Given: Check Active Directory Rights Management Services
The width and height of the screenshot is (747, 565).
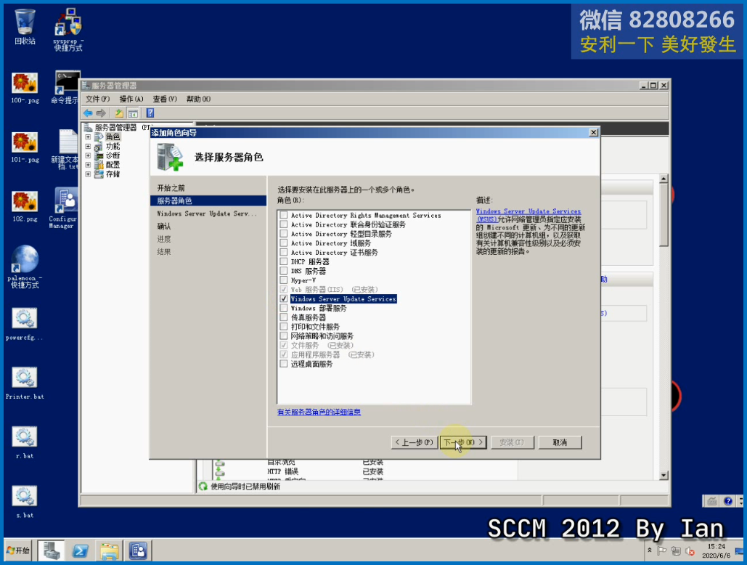Looking at the screenshot, I should tap(283, 216).
